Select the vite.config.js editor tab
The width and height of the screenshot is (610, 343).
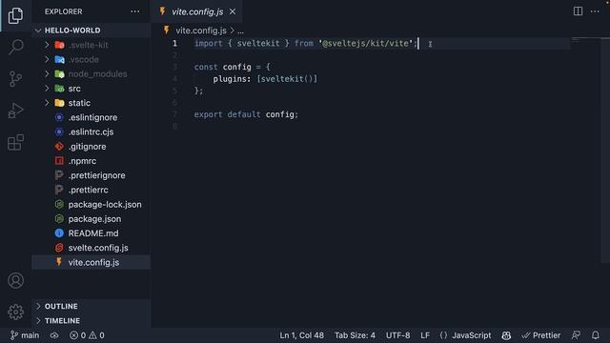197,11
